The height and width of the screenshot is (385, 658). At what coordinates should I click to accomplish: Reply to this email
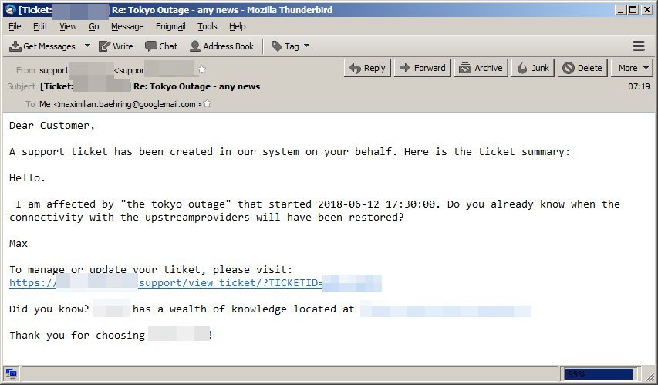(367, 68)
